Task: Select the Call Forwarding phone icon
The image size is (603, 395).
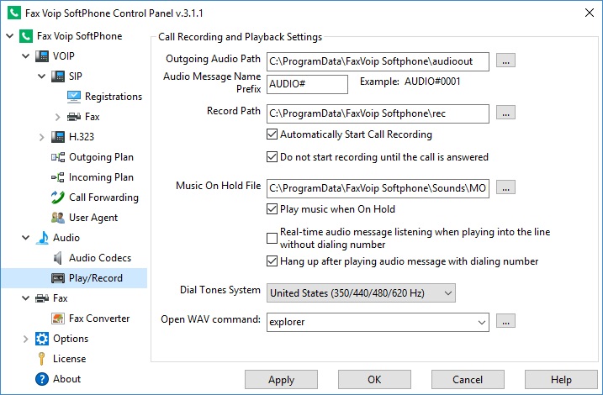Action: [58, 197]
